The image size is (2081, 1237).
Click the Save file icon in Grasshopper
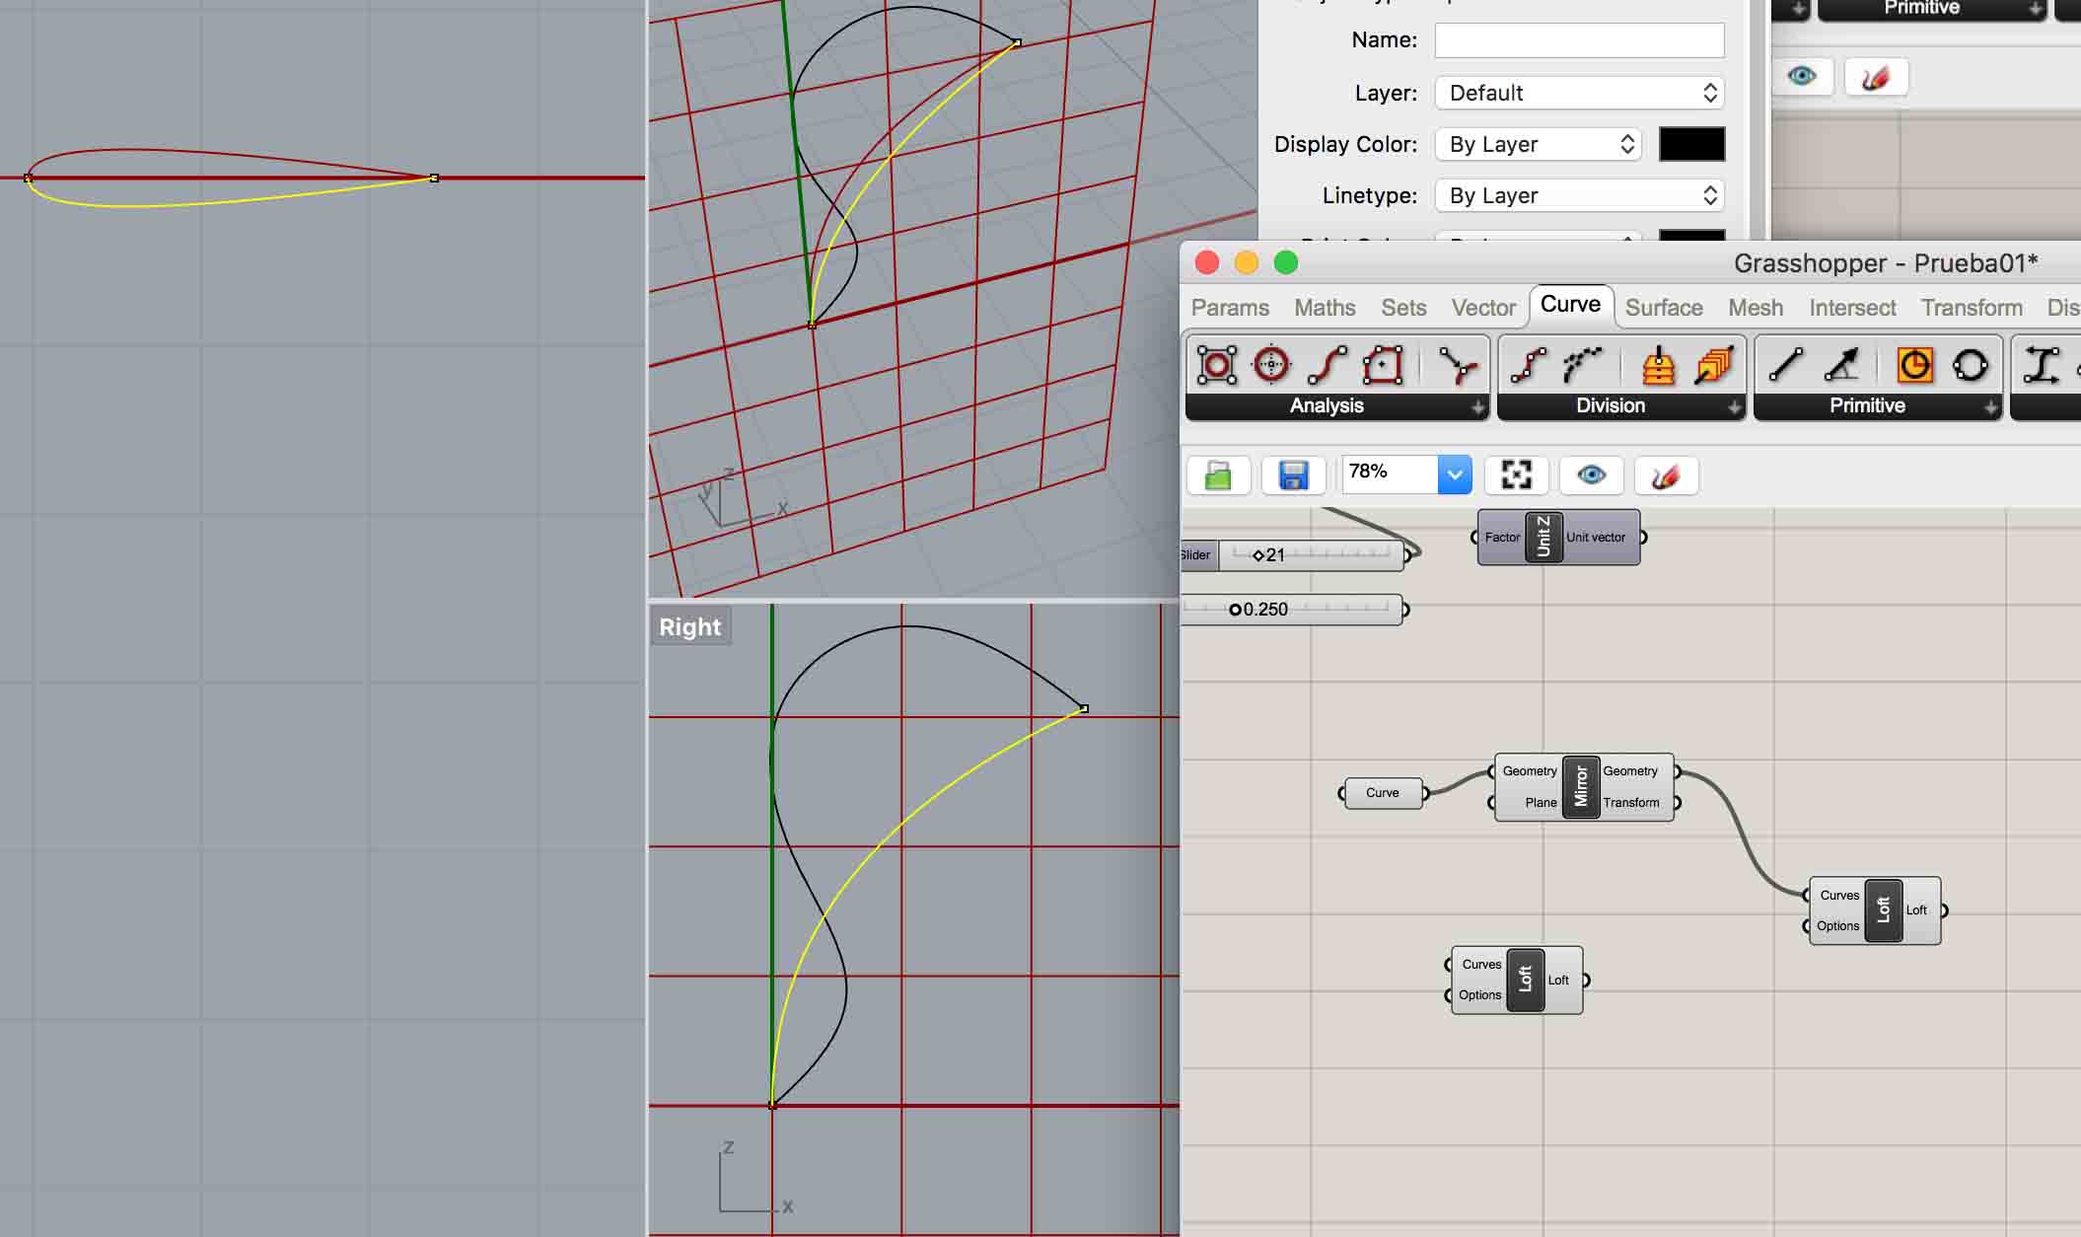[1293, 475]
